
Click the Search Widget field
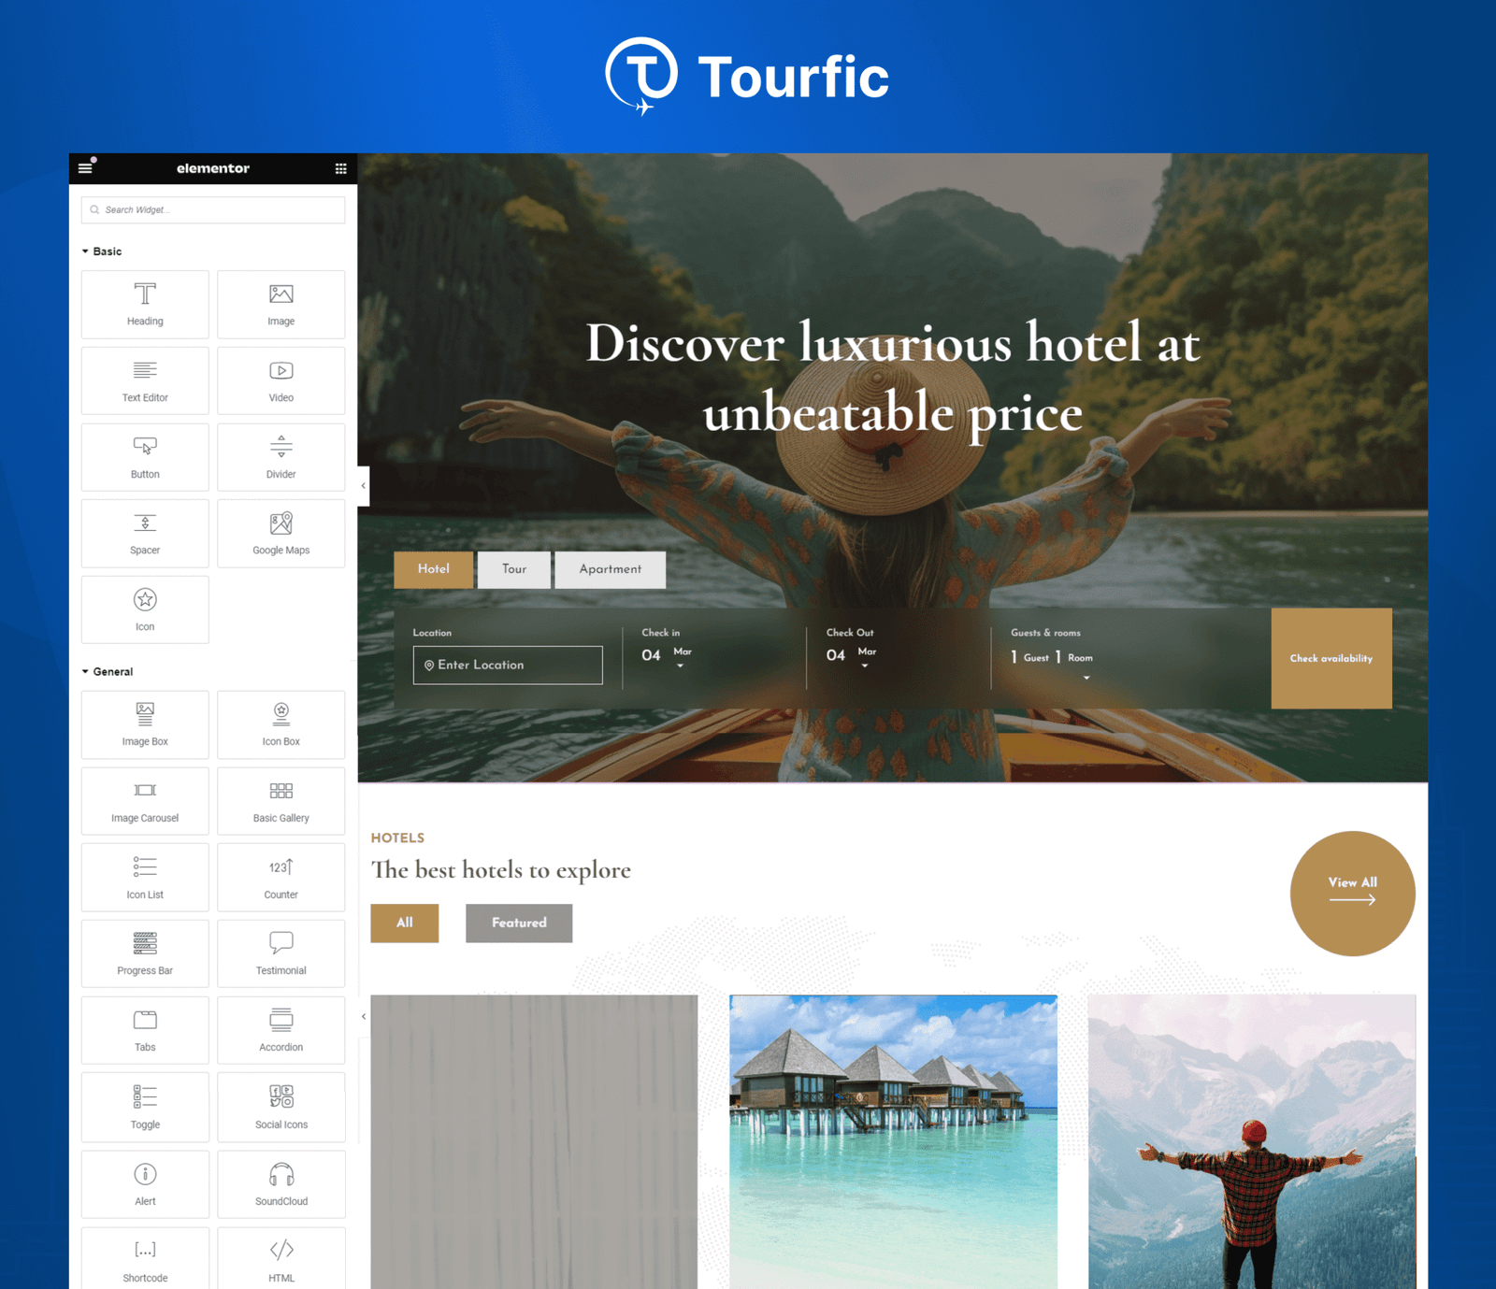pyautogui.click(x=213, y=209)
